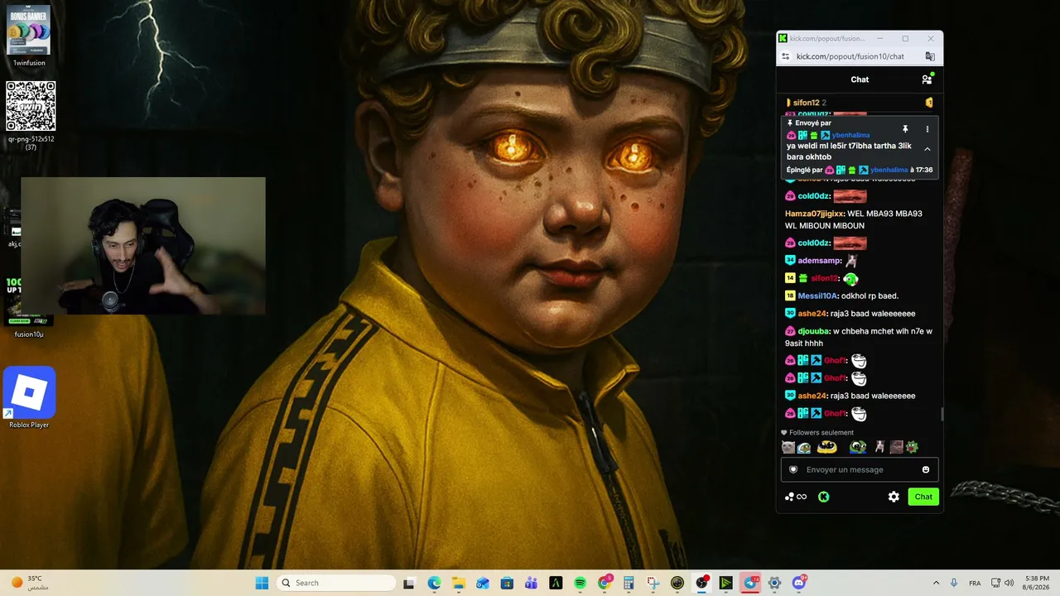Click in the Envoyer un message field
The height and width of the screenshot is (596, 1060).
[860, 469]
